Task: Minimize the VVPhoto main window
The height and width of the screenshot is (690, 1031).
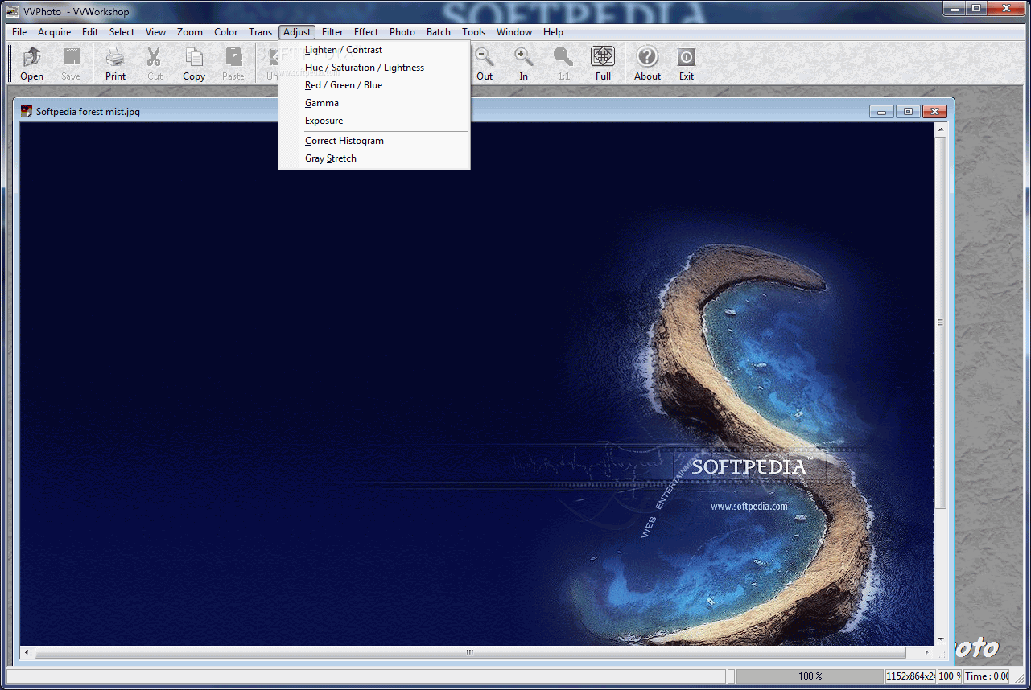Action: [955, 8]
